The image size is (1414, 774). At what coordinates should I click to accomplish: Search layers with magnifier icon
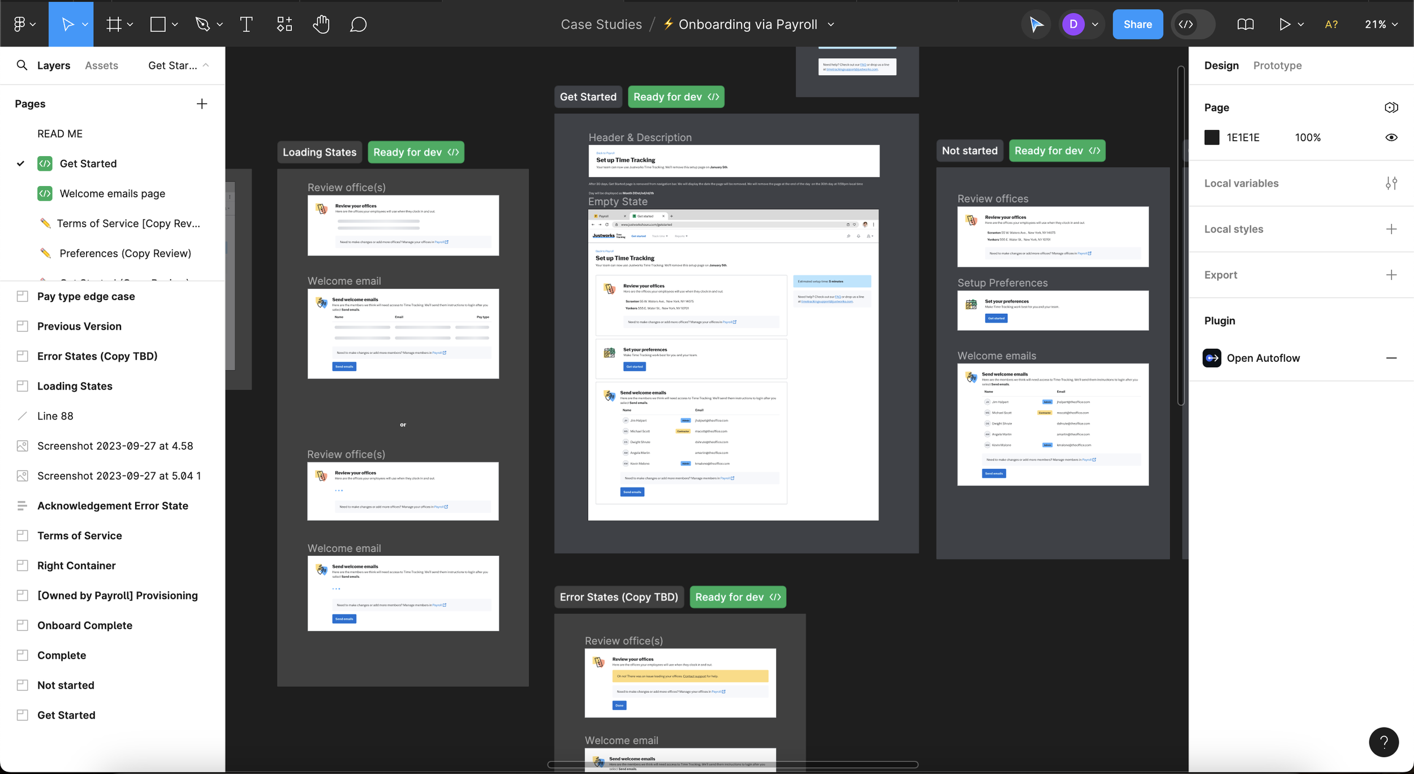pos(21,65)
